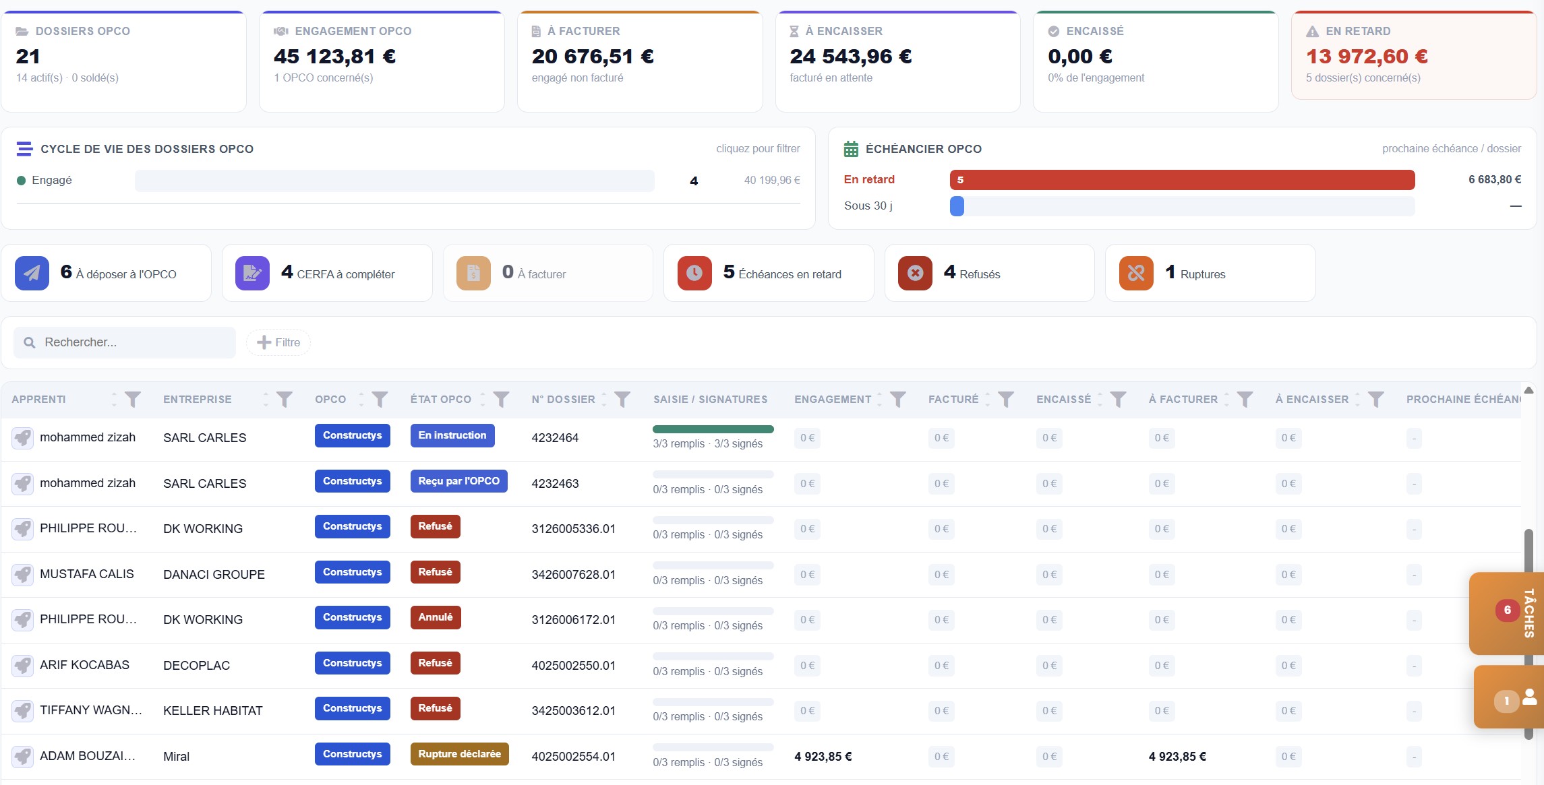This screenshot has height=785, width=1544.
Task: Click the orange Ruptures broken-link icon
Action: (x=1136, y=273)
